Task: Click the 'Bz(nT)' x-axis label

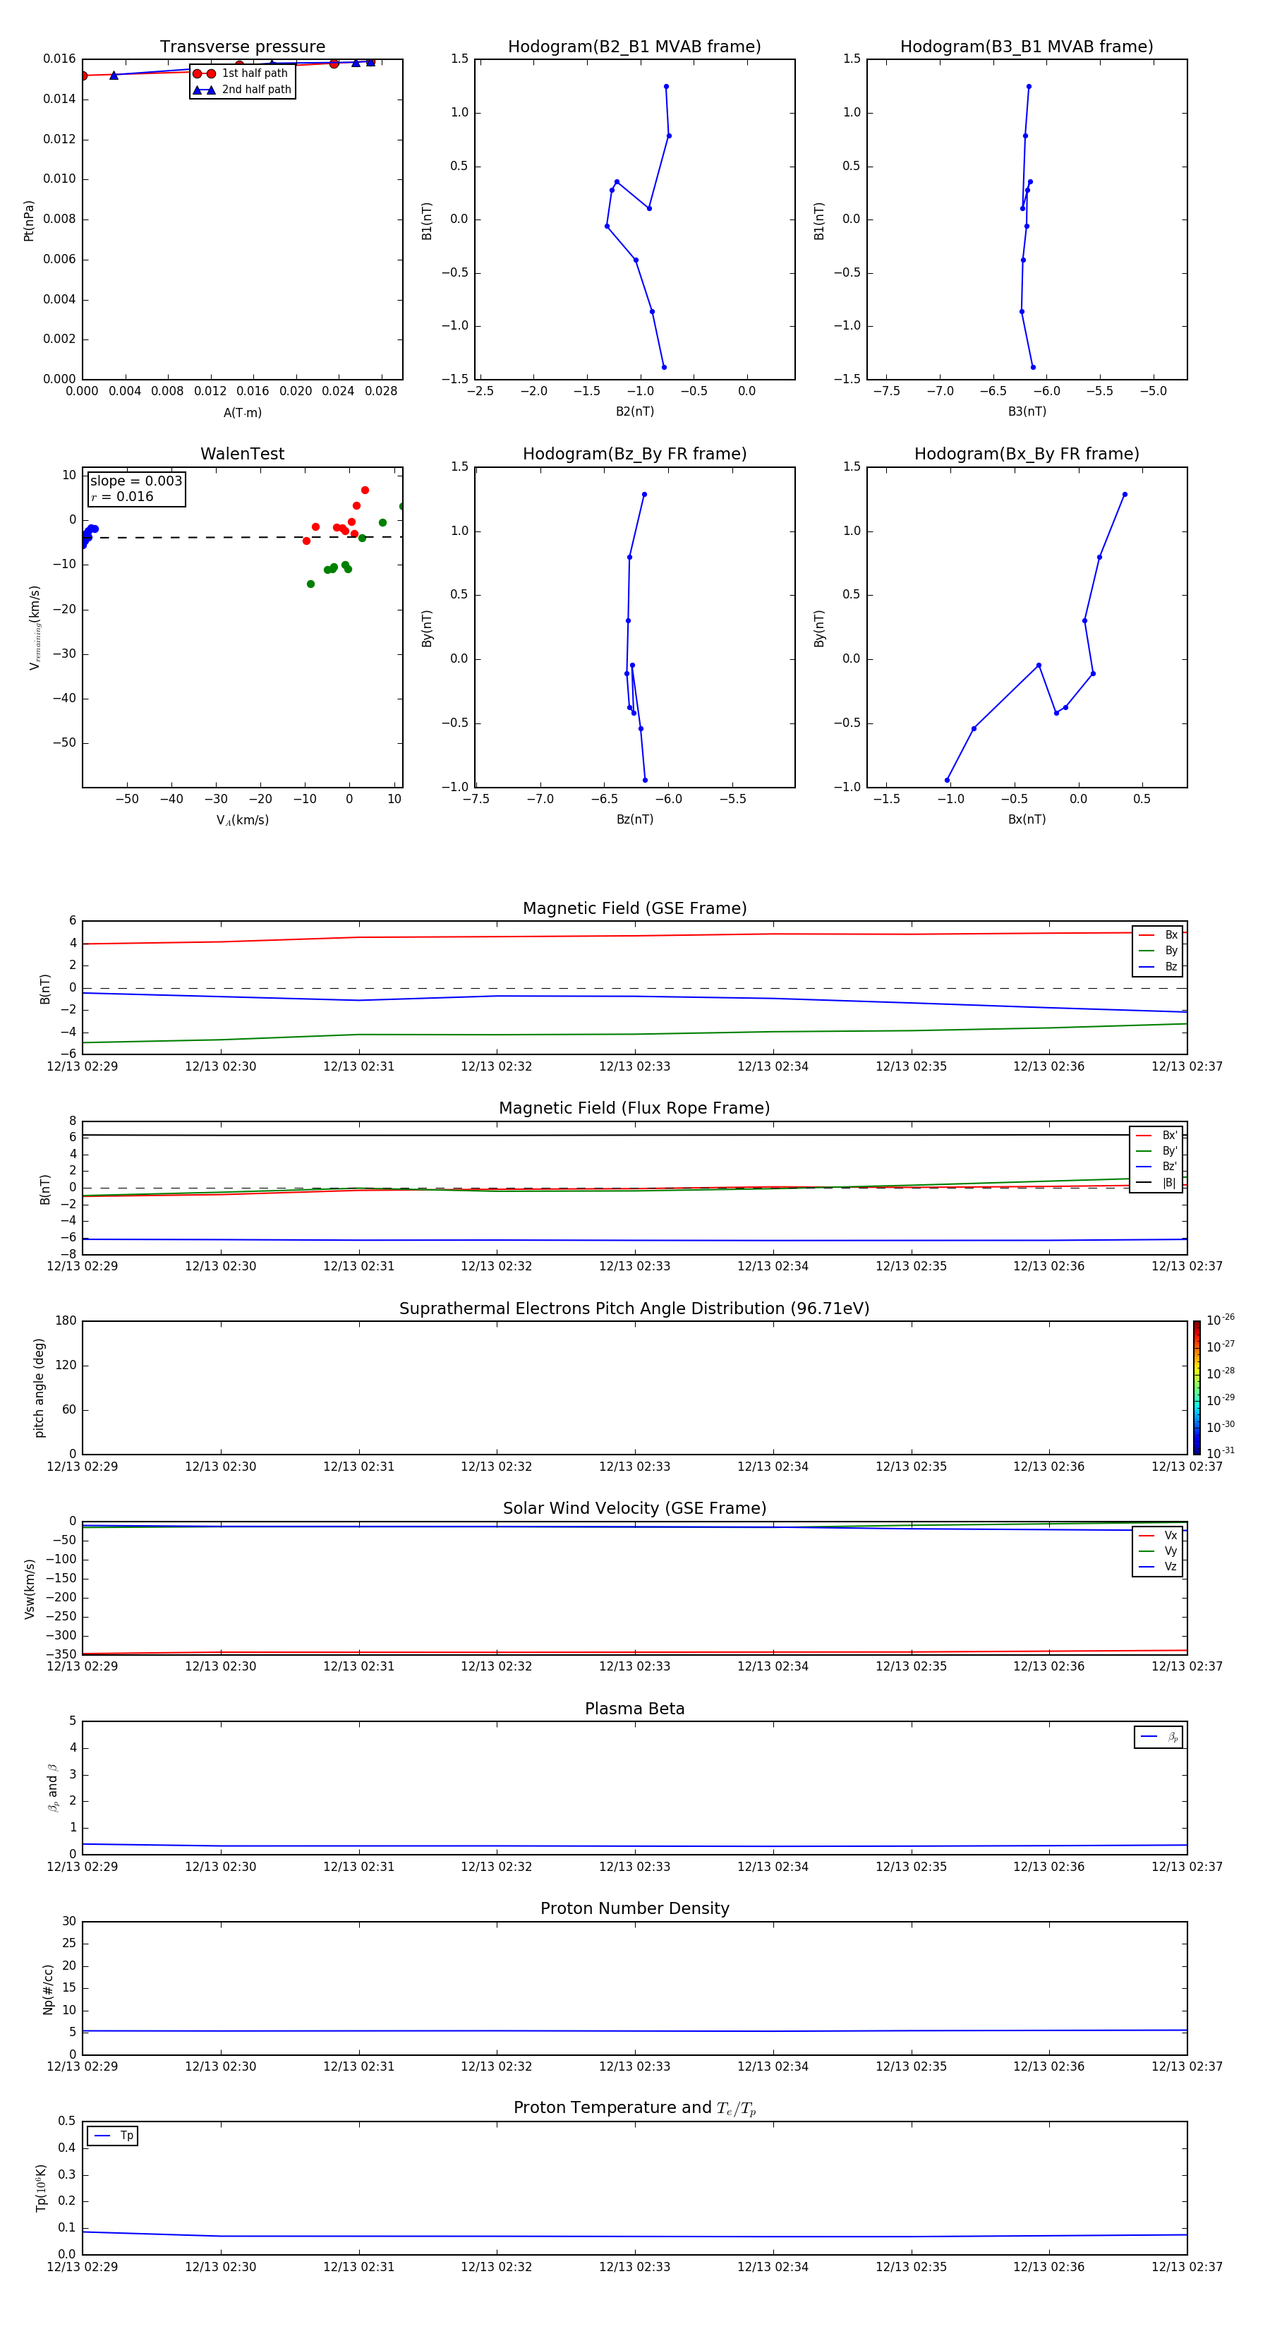Action: (x=634, y=819)
